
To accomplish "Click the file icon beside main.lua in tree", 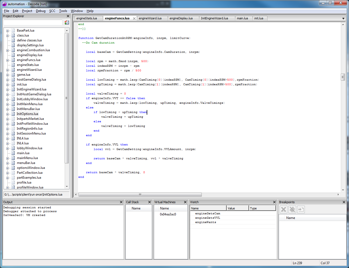I will pyautogui.click(x=13, y=153).
